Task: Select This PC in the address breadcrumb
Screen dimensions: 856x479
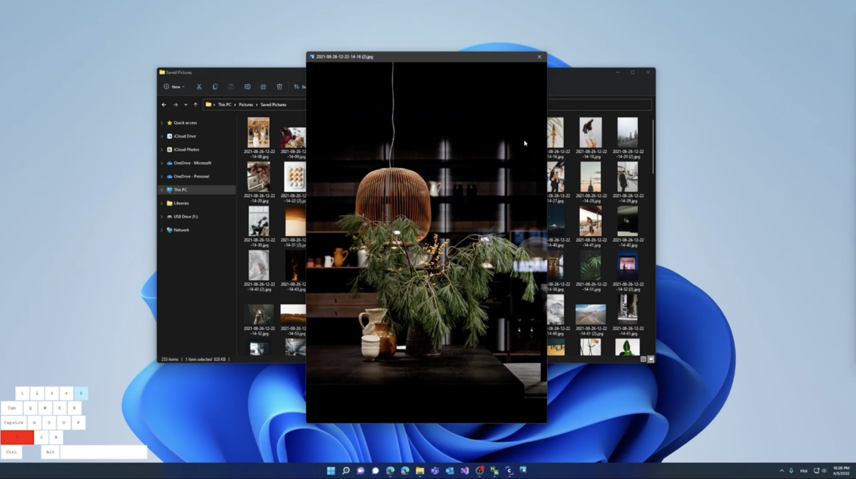Action: click(224, 105)
